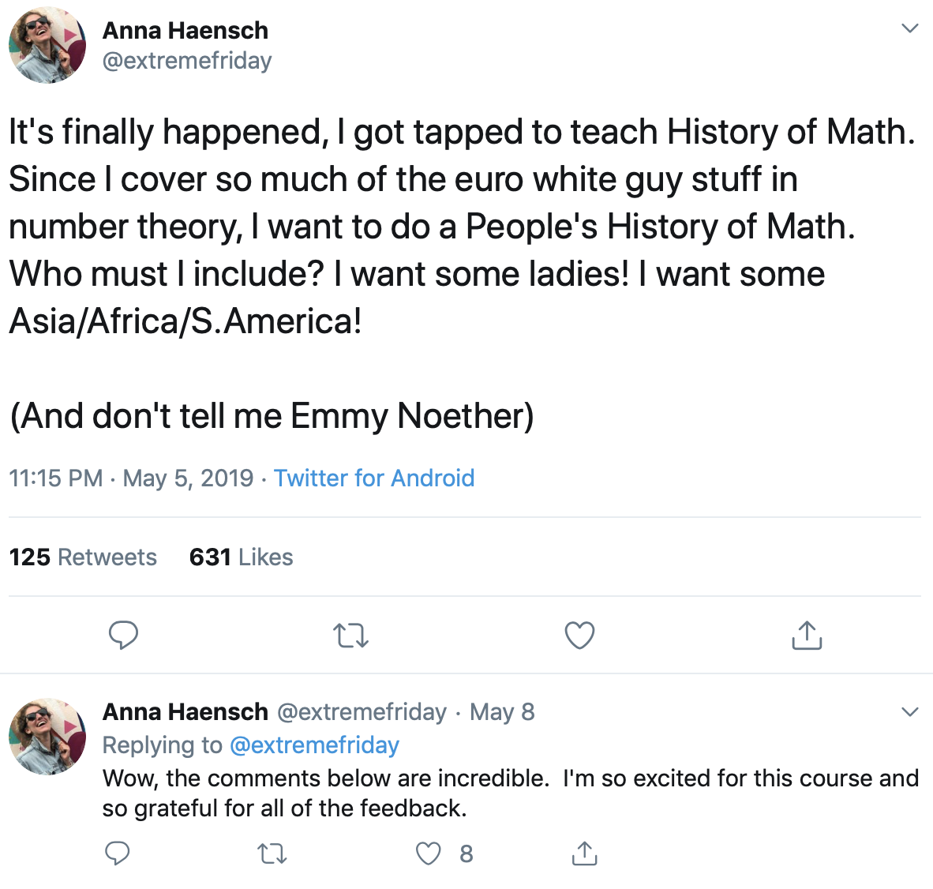Click the Replying to @extremefriday mention
The width and height of the screenshot is (933, 889).
tap(314, 745)
